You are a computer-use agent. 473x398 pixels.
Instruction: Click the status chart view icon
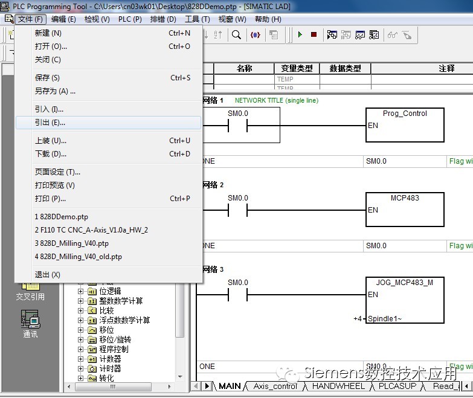360,34
